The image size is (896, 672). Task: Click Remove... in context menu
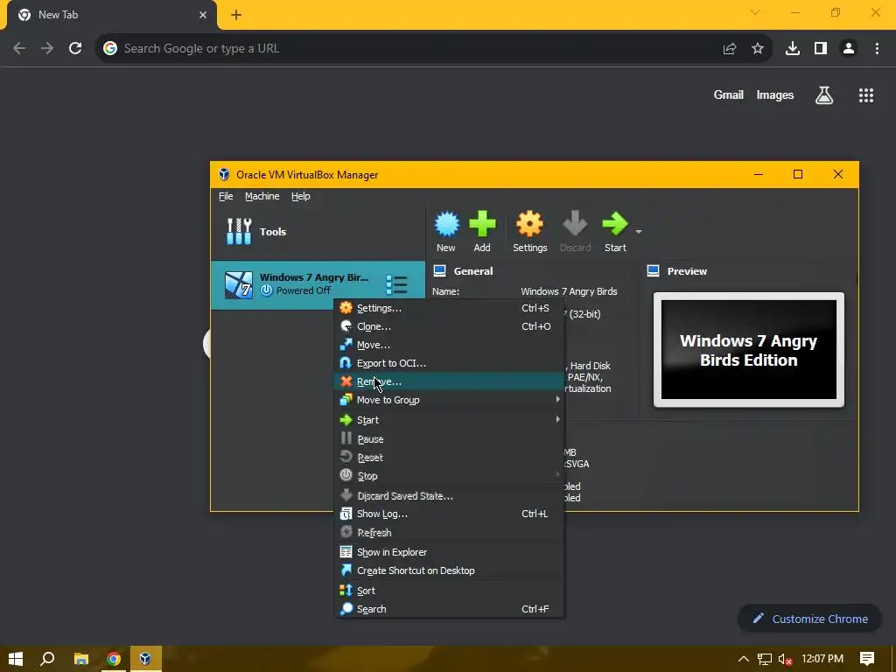pyautogui.click(x=449, y=381)
